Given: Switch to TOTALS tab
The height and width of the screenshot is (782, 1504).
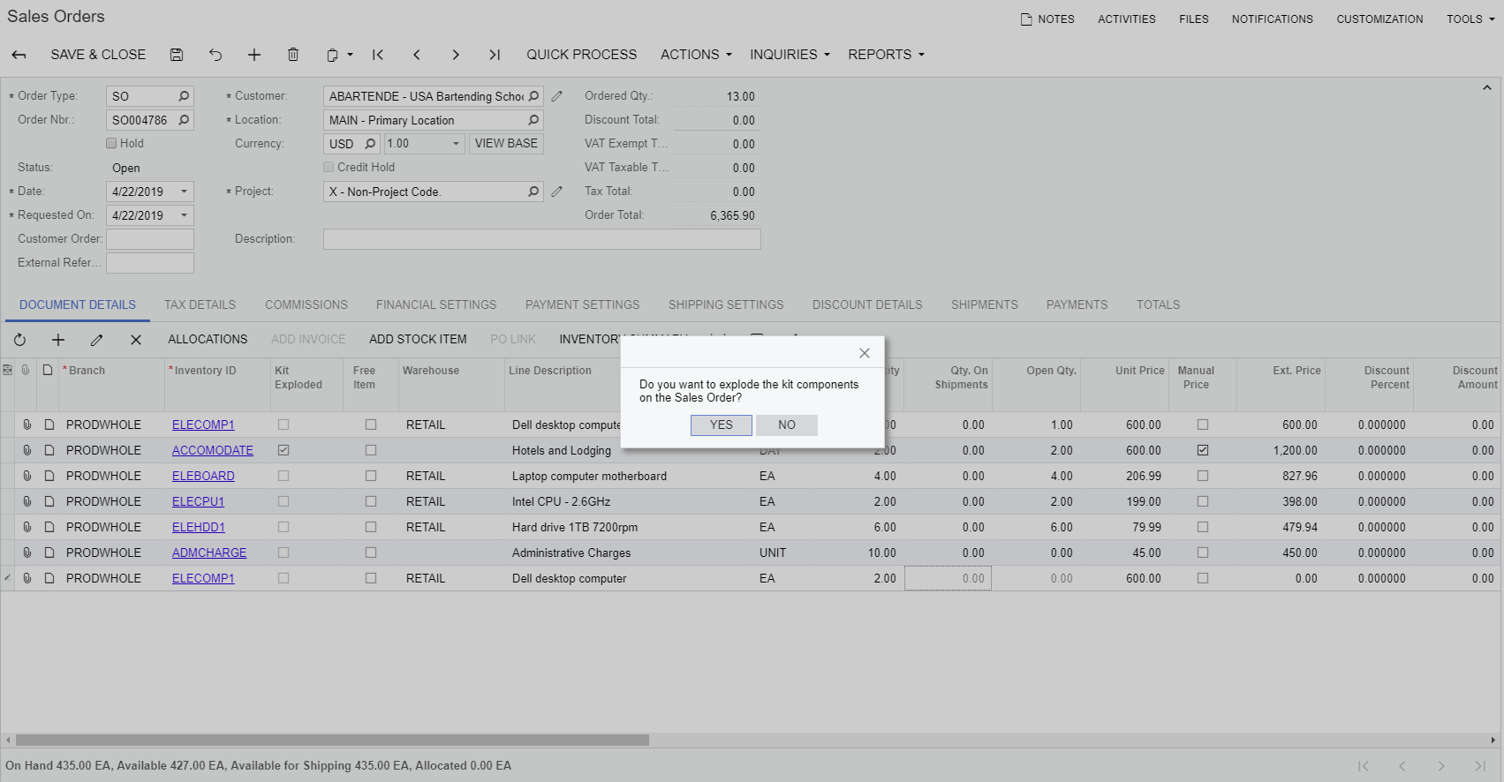Looking at the screenshot, I should [1159, 305].
